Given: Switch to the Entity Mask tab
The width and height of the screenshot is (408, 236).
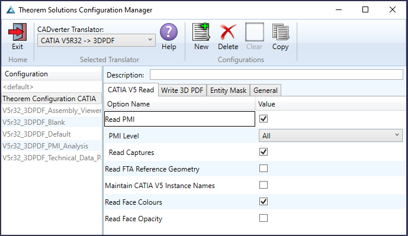Looking at the screenshot, I should tap(228, 90).
